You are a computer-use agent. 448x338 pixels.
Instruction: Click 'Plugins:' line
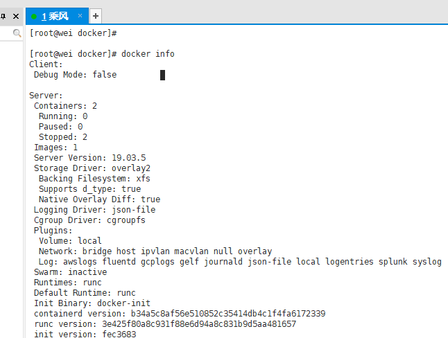tap(53, 231)
